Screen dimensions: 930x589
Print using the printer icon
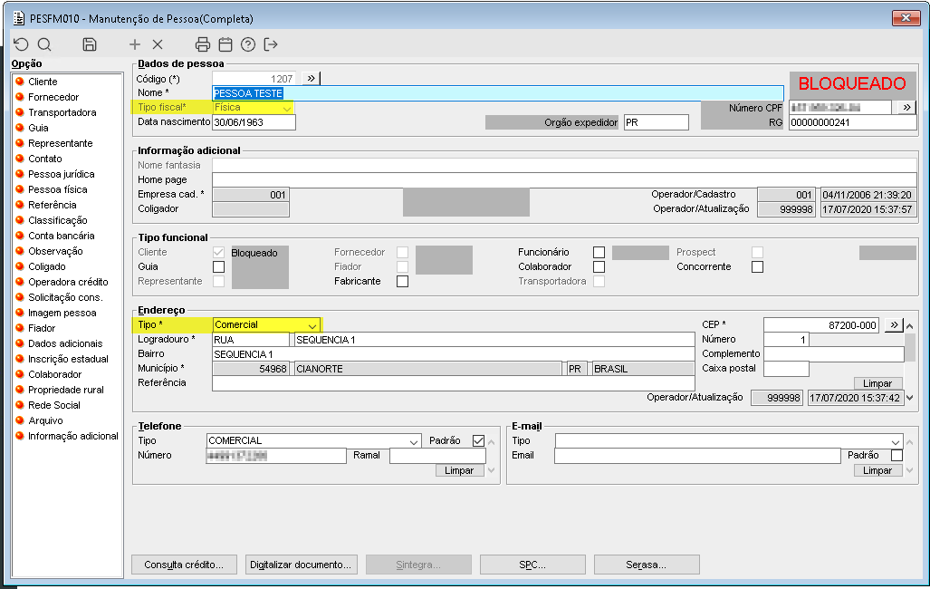(203, 43)
